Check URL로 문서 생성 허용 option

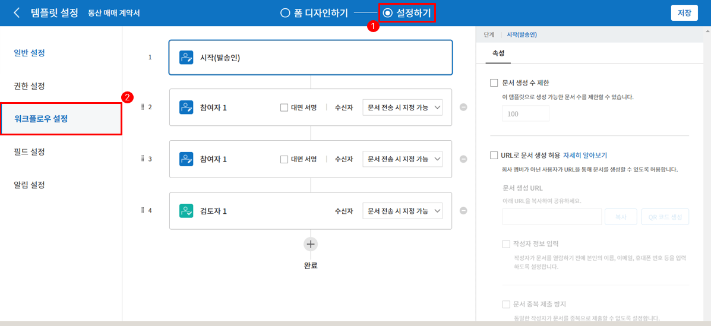tap(494, 156)
